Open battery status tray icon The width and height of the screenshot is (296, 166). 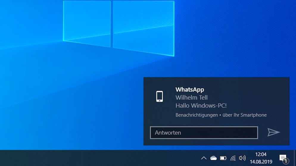[223, 158]
